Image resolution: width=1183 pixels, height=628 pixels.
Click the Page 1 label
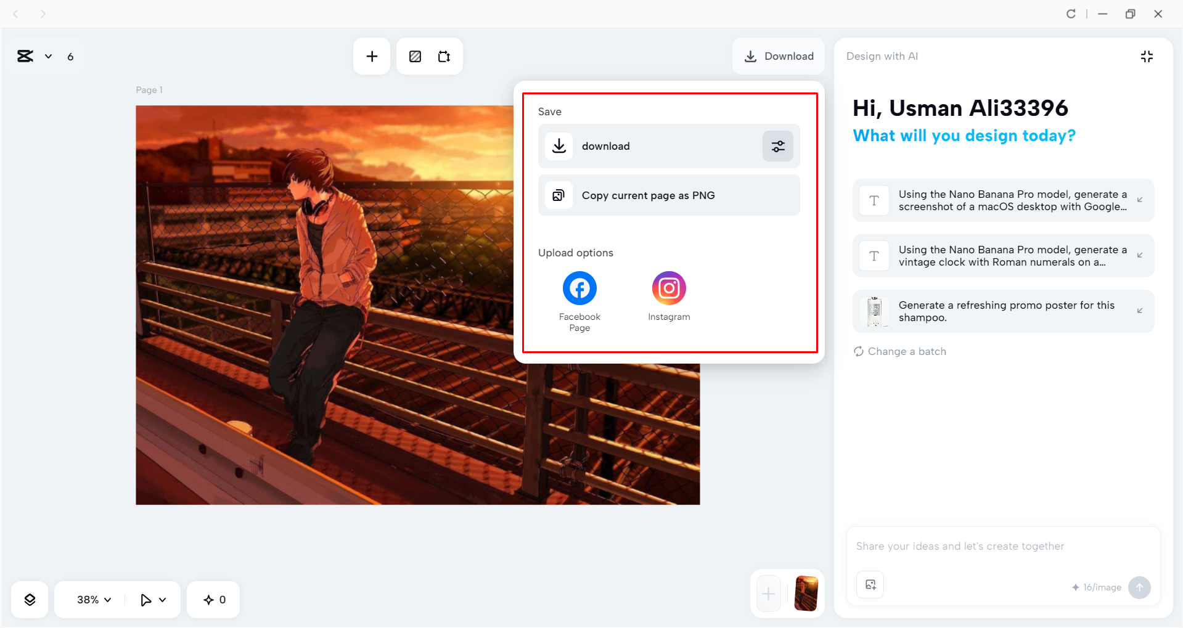coord(149,90)
